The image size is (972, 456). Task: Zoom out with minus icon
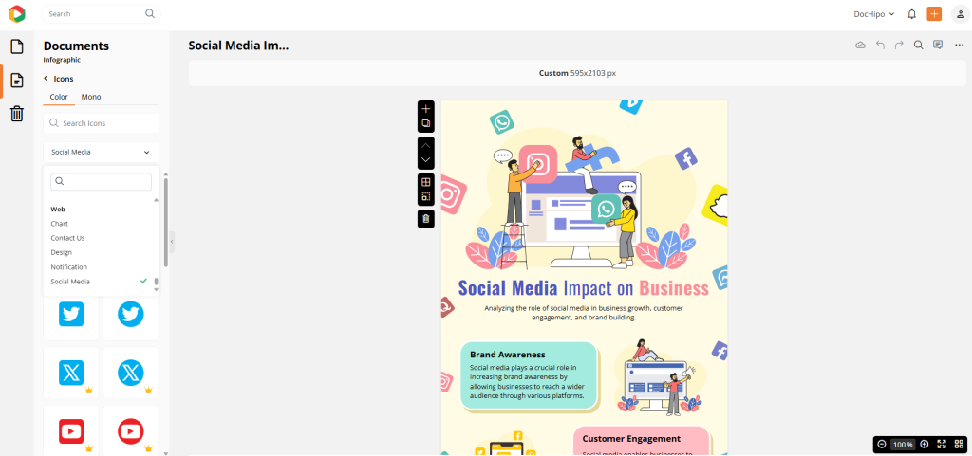click(x=882, y=445)
